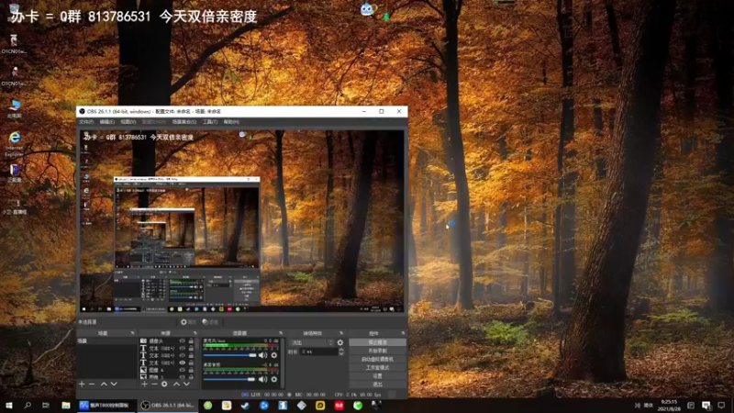Remove the selected scene with the minus icon

point(92,384)
